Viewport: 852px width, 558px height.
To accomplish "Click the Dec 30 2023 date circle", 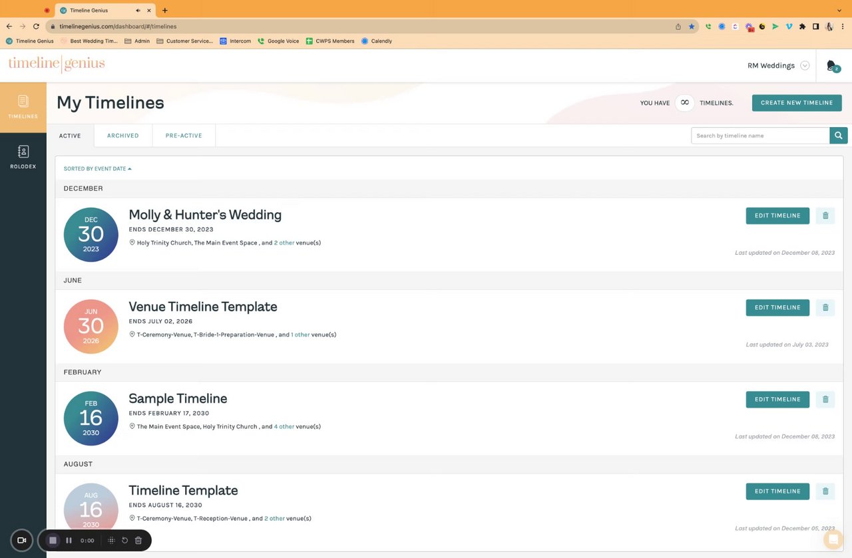I will pos(91,234).
